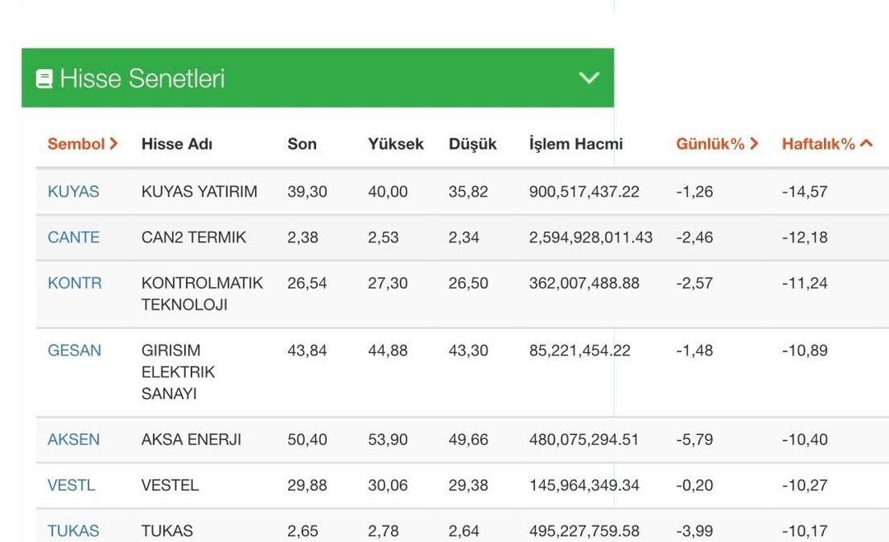Click the list icon beside Hisse Senetleri
This screenshot has height=542, width=889.
(44, 77)
